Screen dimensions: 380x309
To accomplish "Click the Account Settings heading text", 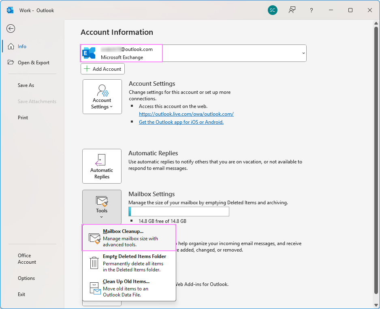I will point(152,83).
